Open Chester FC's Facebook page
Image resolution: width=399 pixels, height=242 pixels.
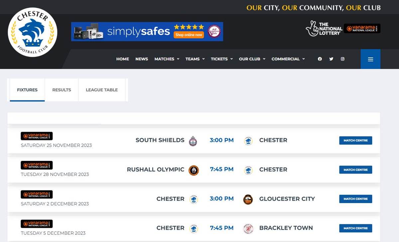[320, 59]
